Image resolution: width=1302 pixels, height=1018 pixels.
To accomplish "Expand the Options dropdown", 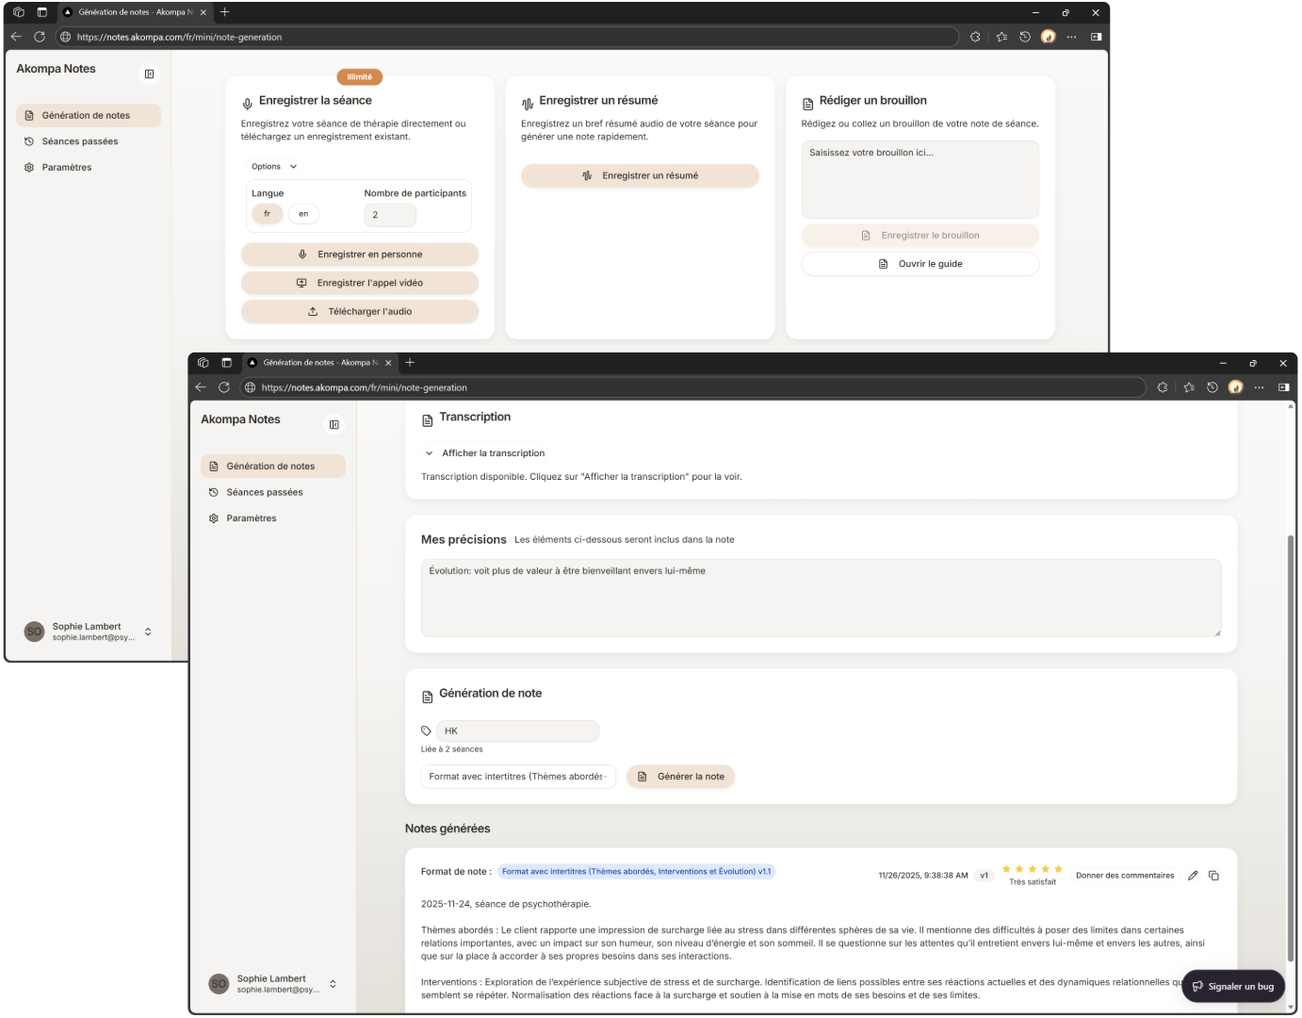I will pyautogui.click(x=273, y=166).
